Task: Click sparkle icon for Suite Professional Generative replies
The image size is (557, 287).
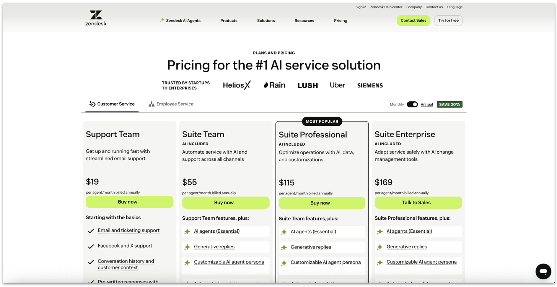Action: click(284, 248)
